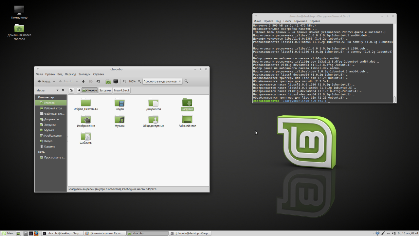Open the Поиск menu in terminal window

287,21
